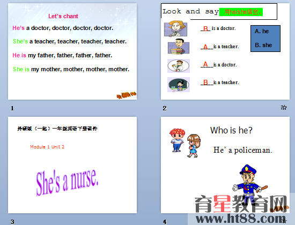The height and width of the screenshot is (225, 295).
Task: Click the woman doctor picture in slide 2
Action: [175, 28]
